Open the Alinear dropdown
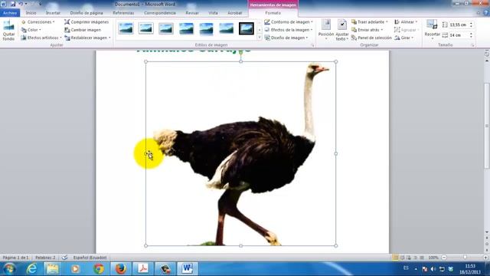 406,22
